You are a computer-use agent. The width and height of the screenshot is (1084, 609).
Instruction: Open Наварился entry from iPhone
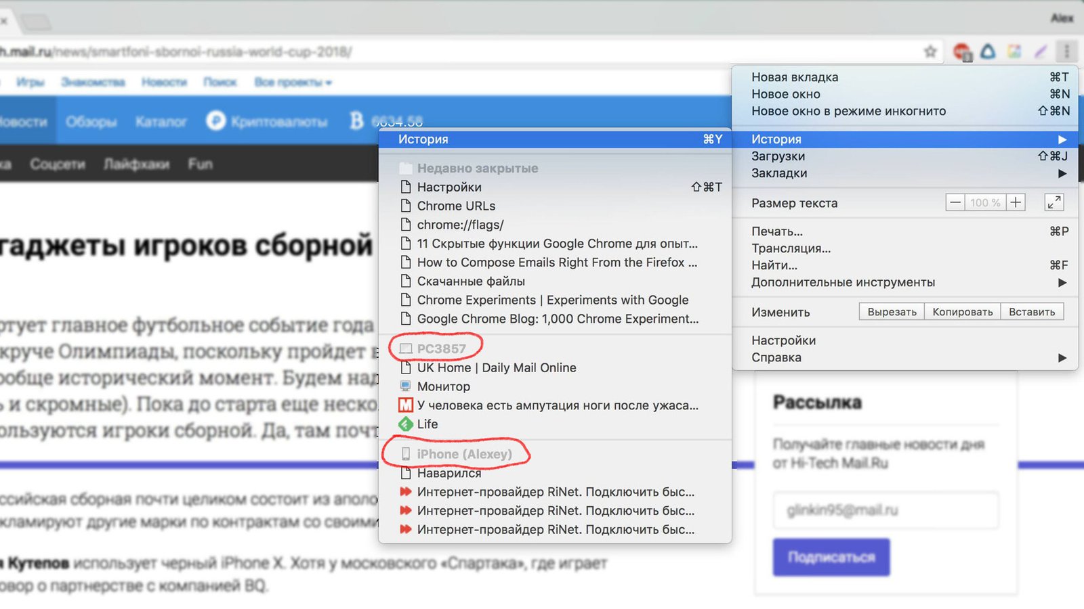point(555,473)
